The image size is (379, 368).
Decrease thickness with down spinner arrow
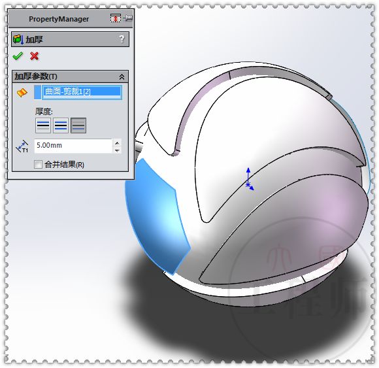(117, 150)
